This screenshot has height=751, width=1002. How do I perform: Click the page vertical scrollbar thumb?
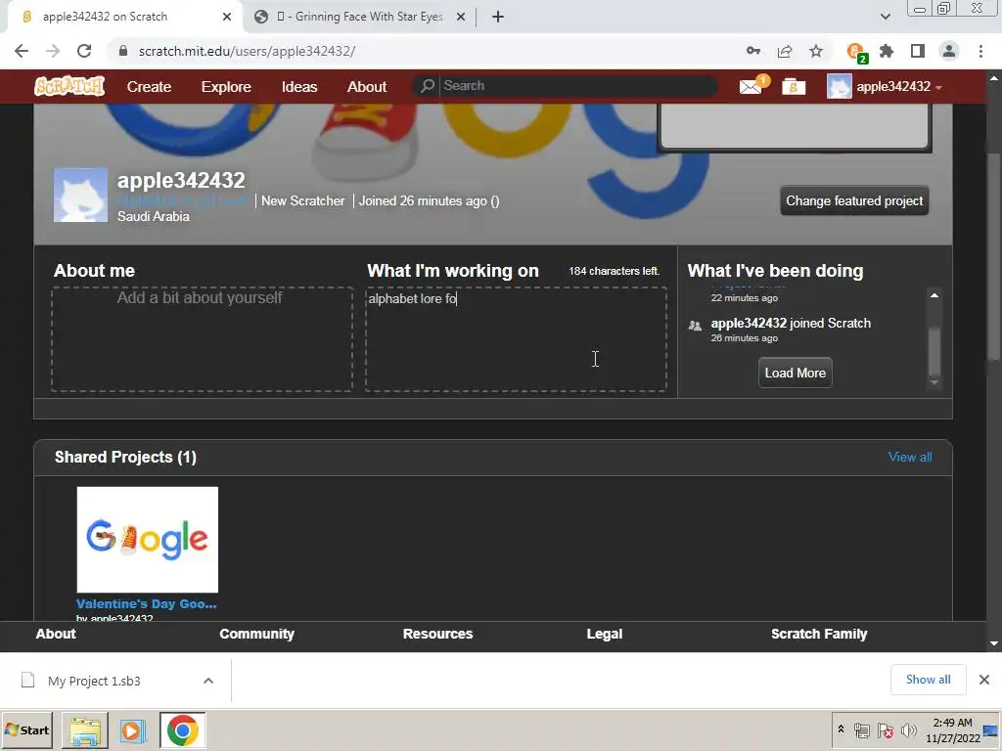[x=994, y=255]
